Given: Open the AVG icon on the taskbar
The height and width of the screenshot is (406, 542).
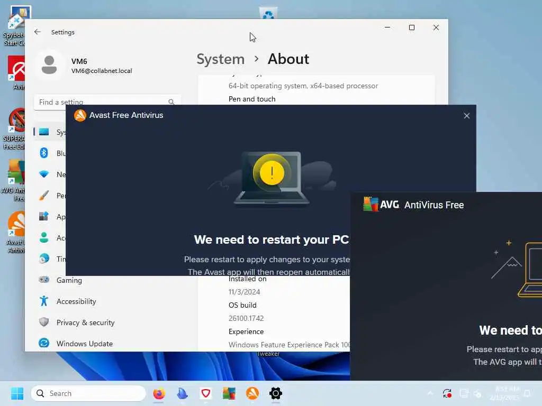Looking at the screenshot, I should pos(229,393).
